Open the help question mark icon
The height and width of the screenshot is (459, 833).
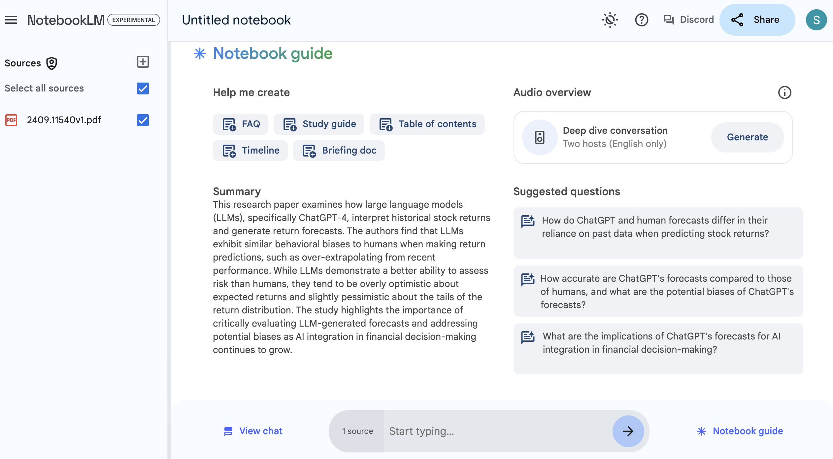[642, 20]
